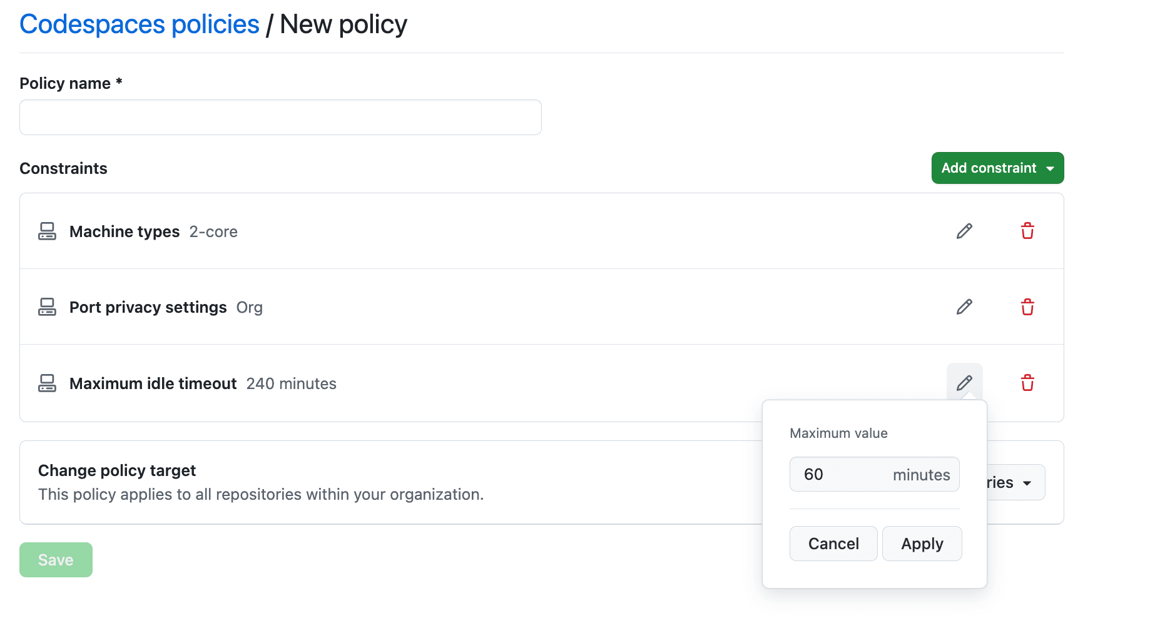Delete the Maximum idle timeout constraint

(x=1027, y=383)
